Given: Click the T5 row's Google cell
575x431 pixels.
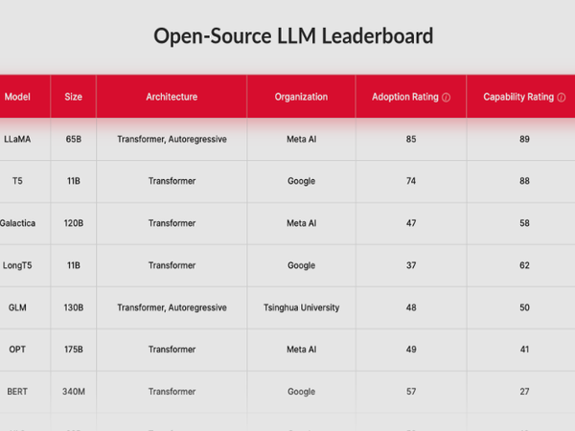Looking at the screenshot, I should point(301,181).
